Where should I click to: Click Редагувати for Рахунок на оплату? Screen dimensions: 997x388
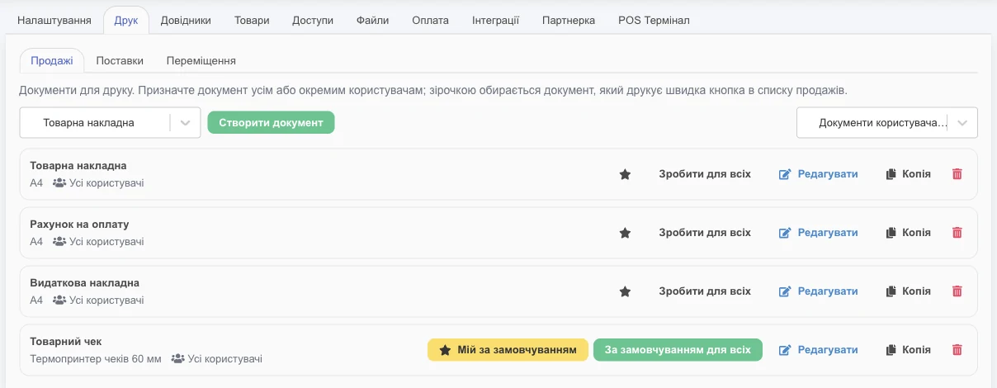(x=819, y=233)
